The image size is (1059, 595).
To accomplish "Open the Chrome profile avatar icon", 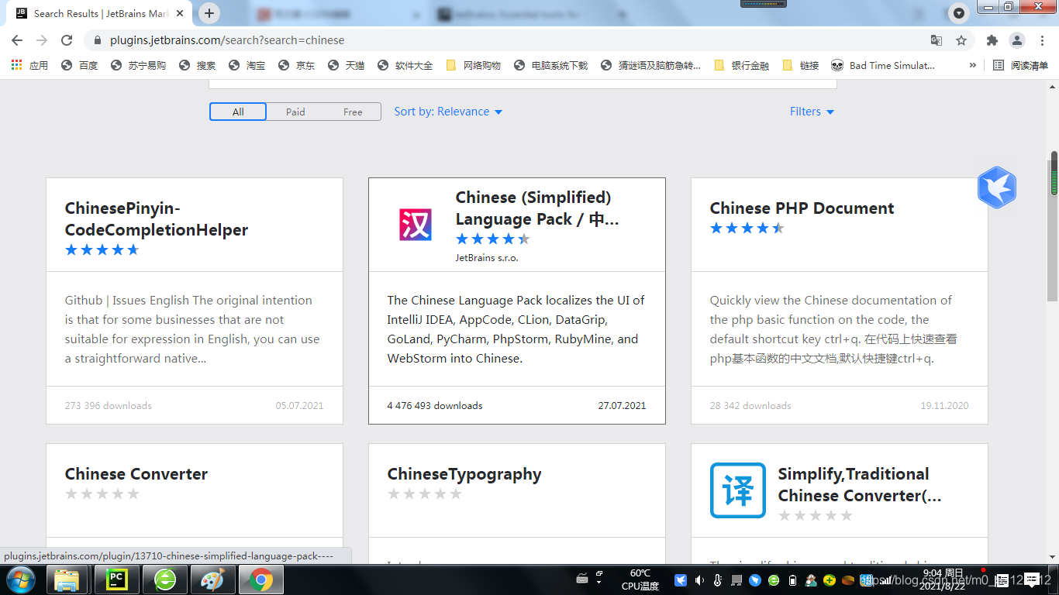I will pos(1016,40).
